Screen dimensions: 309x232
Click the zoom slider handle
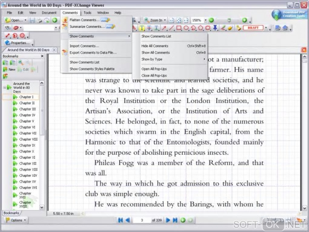tap(229, 20)
